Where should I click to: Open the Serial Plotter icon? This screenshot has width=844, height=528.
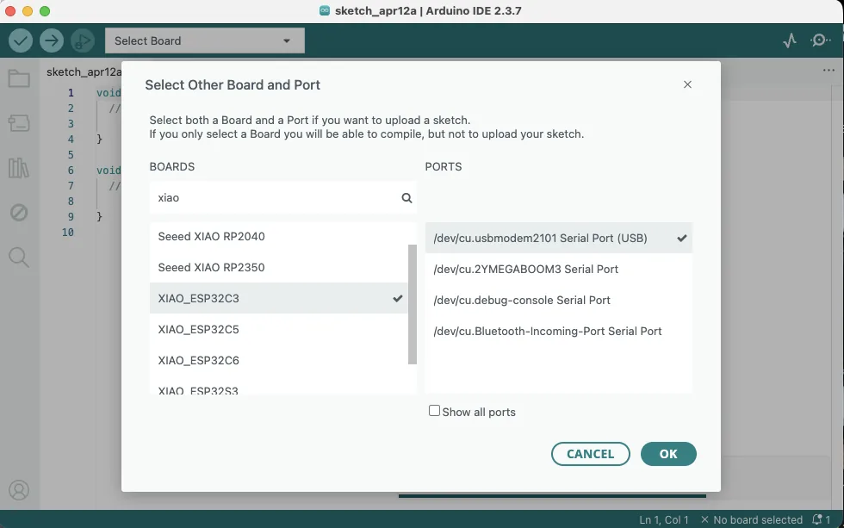[x=789, y=40]
